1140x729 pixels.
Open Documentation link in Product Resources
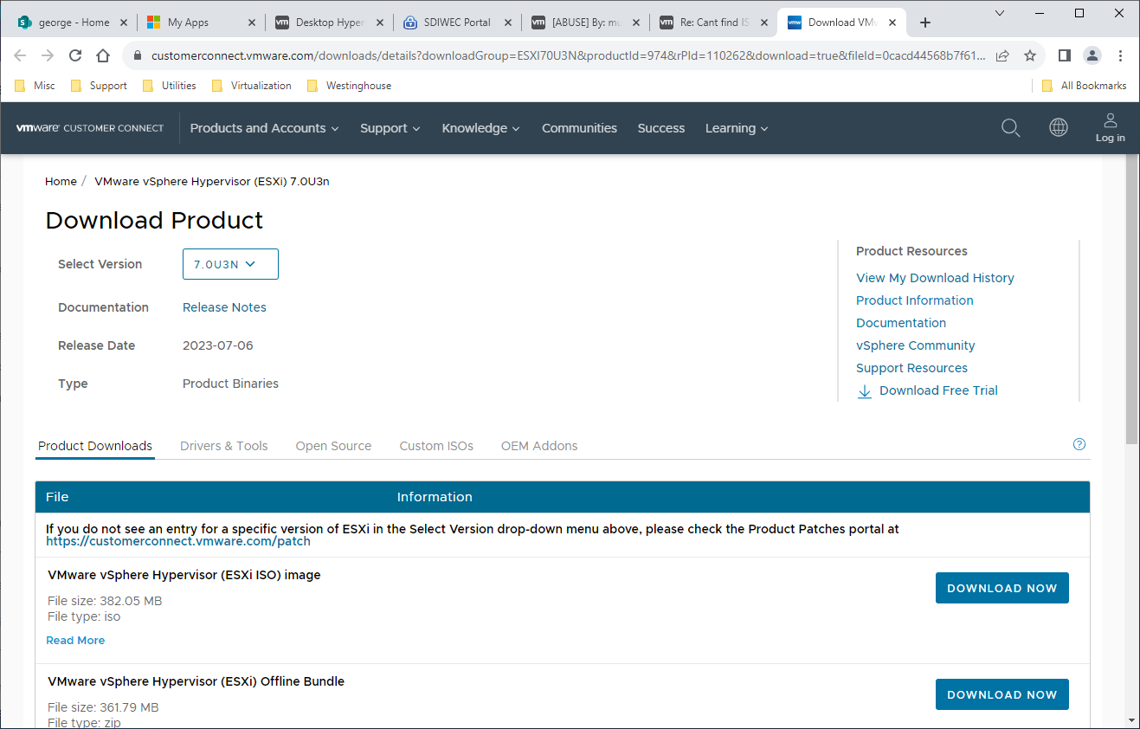pos(901,323)
